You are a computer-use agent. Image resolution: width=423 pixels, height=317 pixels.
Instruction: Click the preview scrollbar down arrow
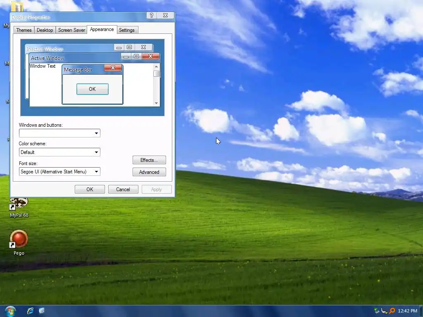(156, 103)
